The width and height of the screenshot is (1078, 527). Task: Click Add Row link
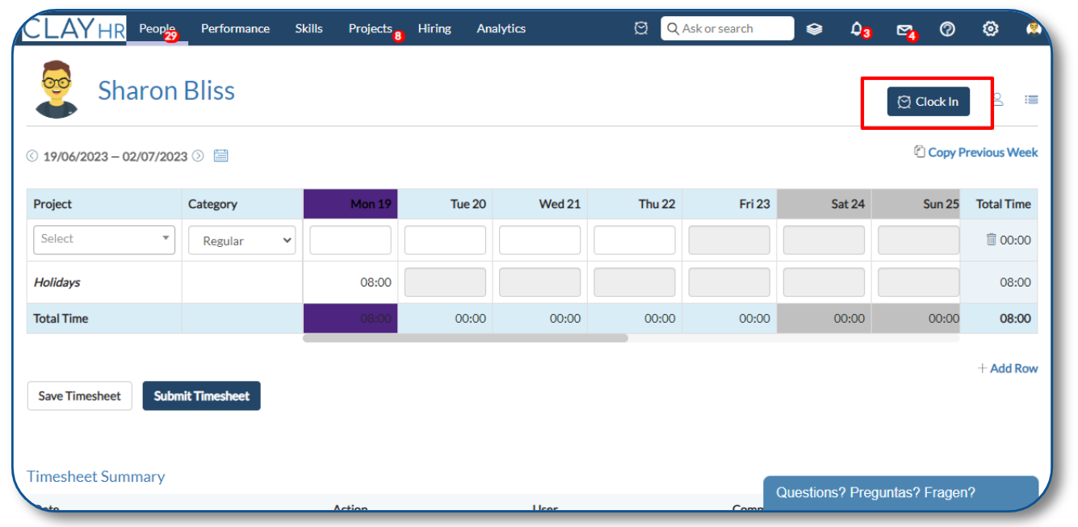point(1008,368)
